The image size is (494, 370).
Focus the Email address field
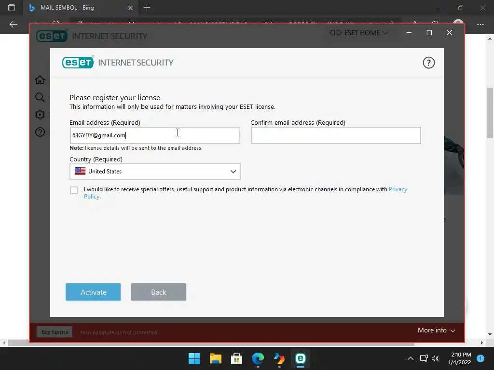click(x=155, y=135)
